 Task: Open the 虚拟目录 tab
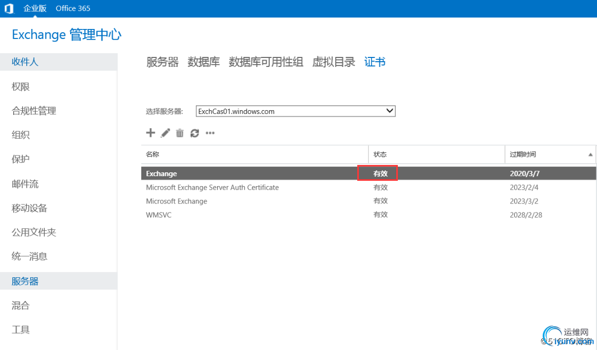[334, 62]
